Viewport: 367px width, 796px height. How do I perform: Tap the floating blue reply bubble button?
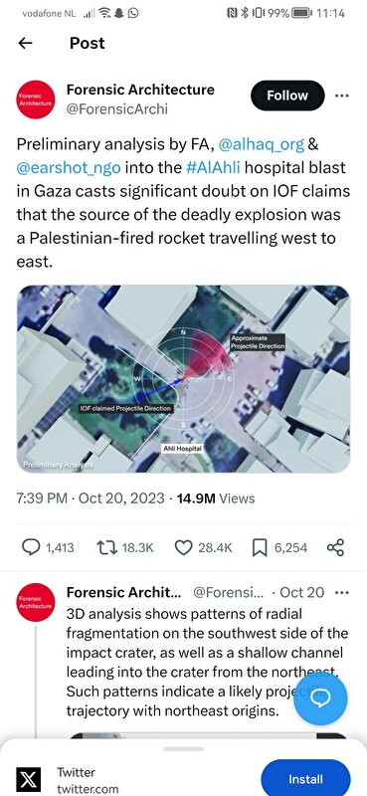(321, 698)
